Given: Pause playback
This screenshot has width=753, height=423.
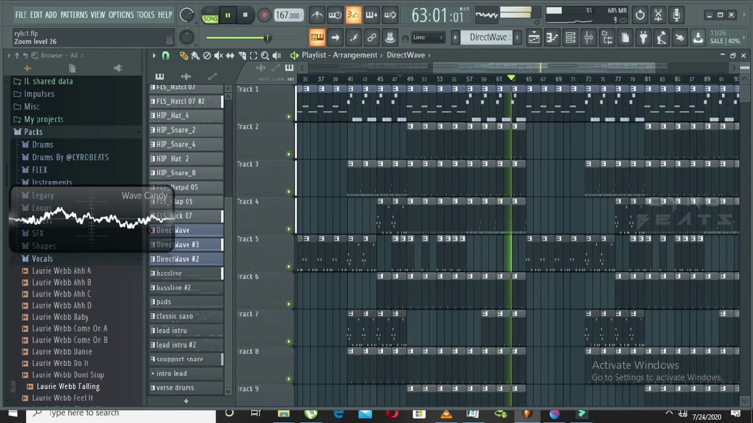Looking at the screenshot, I should [x=228, y=15].
